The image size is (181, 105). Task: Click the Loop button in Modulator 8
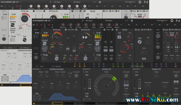[87, 93]
